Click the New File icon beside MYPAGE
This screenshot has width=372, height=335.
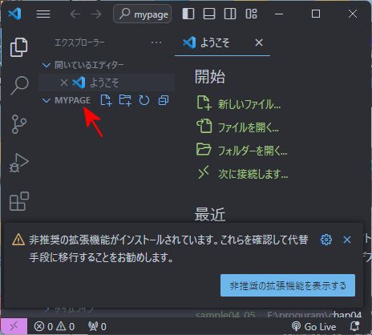106,100
